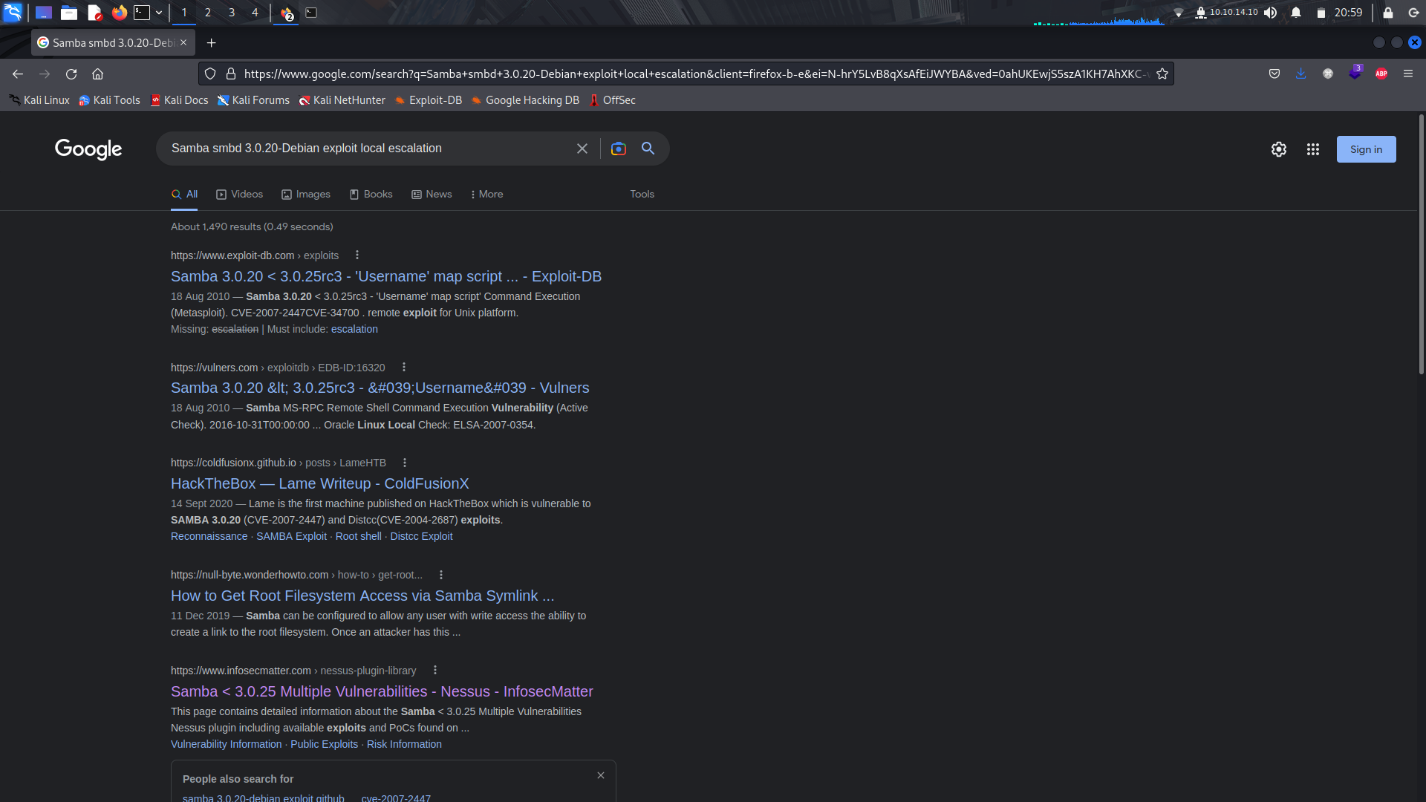Launch Firefox from the top panel
This screenshot has height=802, width=1426.
119,13
